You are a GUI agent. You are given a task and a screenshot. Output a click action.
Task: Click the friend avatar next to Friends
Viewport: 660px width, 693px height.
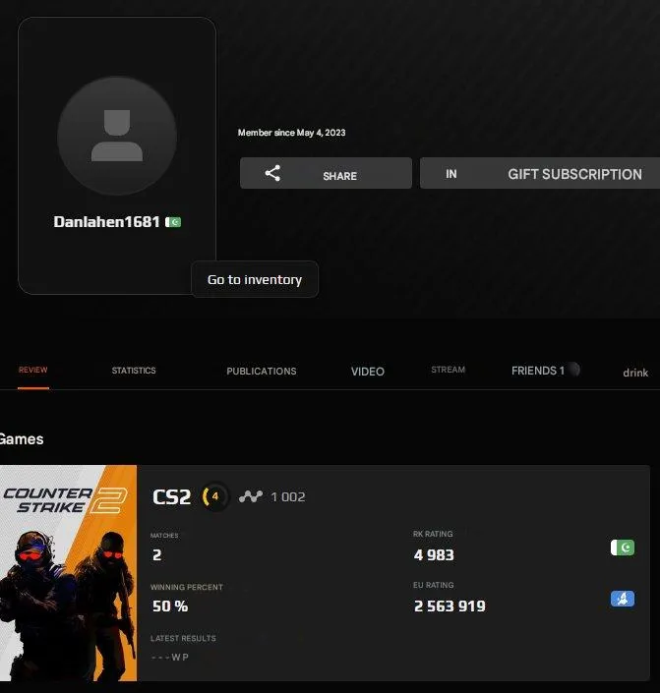[573, 369]
